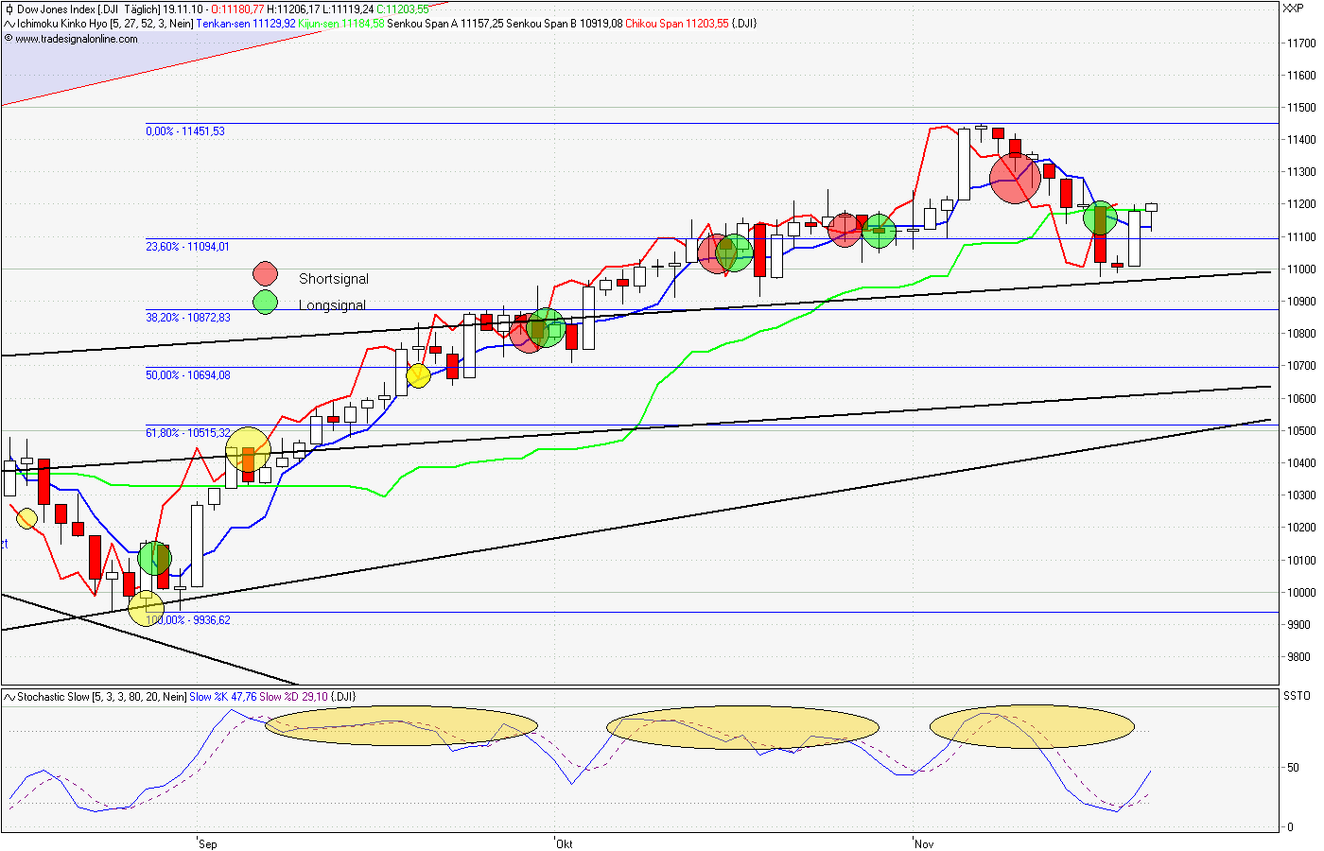Click the copyright icon next to tradesignalonline.com
This screenshot has height=851, width=1324.
click(x=9, y=40)
